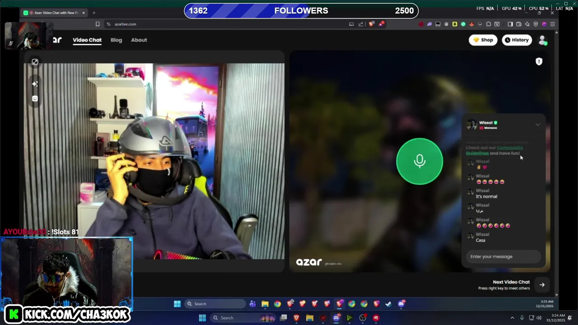The image size is (578, 325).
Task: Open the browser hamburger menu
Action: pos(552,24)
